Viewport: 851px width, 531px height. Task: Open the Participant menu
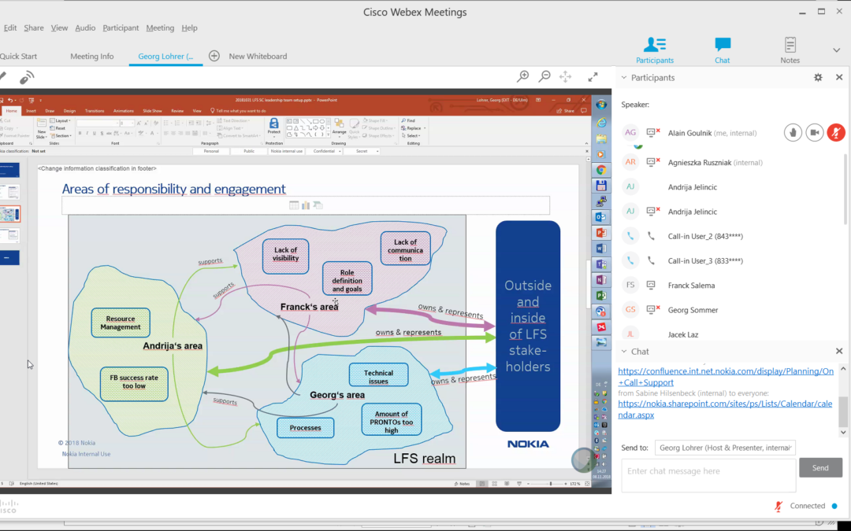(121, 28)
